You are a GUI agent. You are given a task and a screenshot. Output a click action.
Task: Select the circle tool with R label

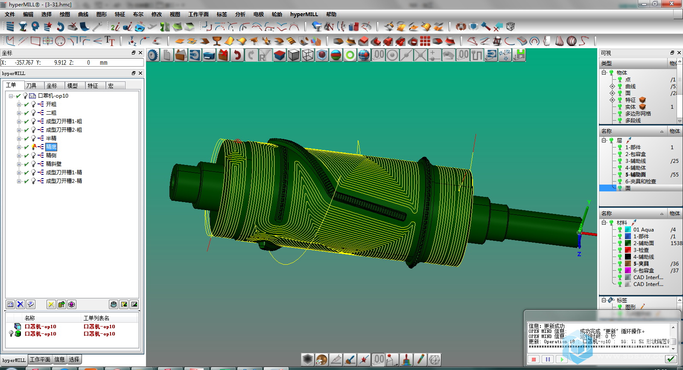[x=60, y=41]
